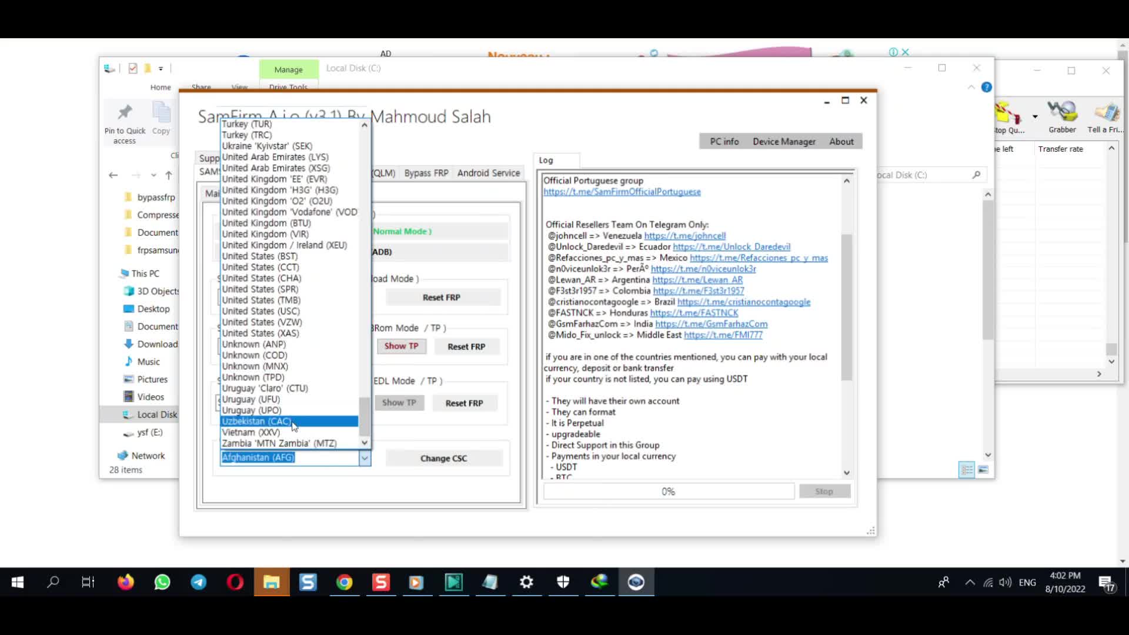Open Google Chrome from the taskbar
This screenshot has height=635, width=1129.
(345, 582)
